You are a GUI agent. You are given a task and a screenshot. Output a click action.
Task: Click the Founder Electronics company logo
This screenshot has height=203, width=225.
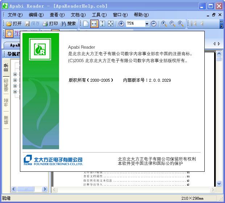[x=53, y=160]
